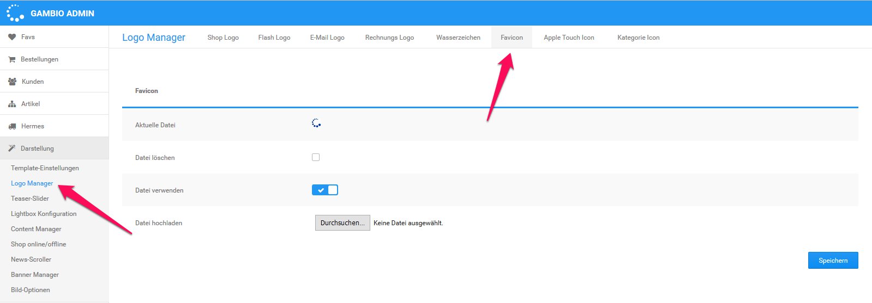Expand the Artikel menu section
The image size is (872, 303).
pyautogui.click(x=31, y=104)
